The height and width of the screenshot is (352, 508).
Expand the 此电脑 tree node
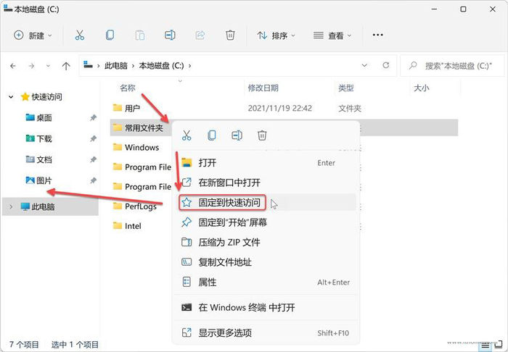[9, 206]
